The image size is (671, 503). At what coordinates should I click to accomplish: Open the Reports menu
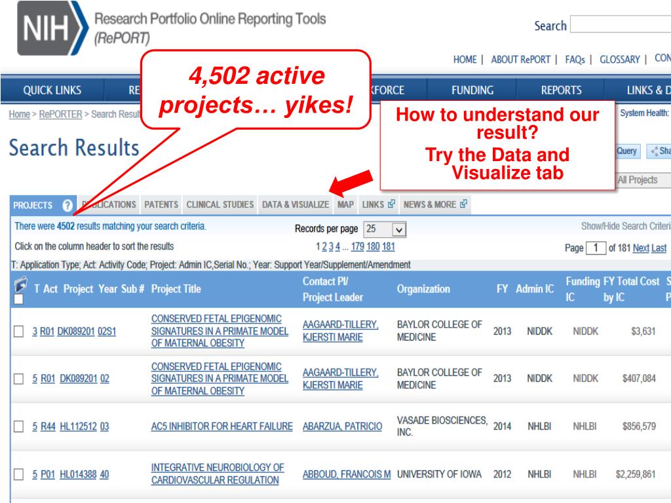[561, 90]
